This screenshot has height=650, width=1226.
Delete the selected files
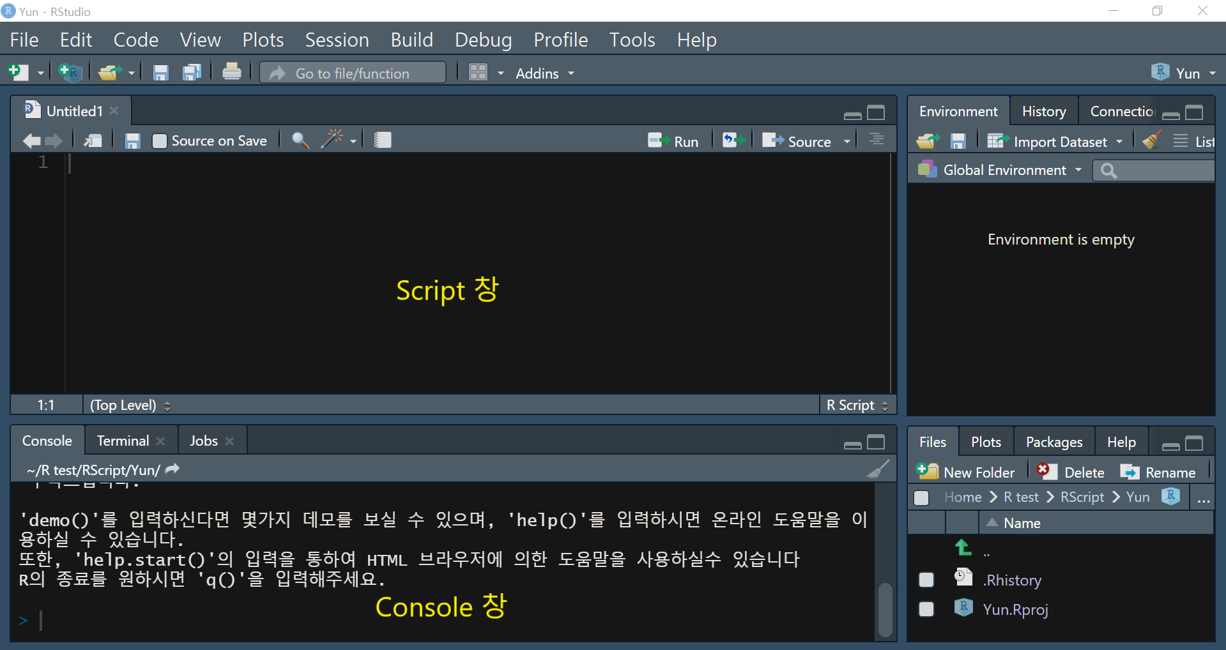[x=1070, y=472]
